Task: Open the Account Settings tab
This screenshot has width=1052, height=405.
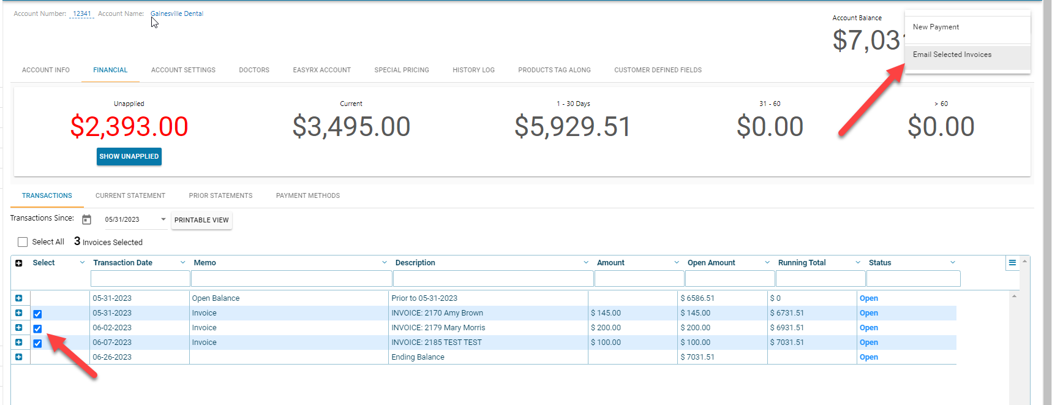Action: coord(183,70)
